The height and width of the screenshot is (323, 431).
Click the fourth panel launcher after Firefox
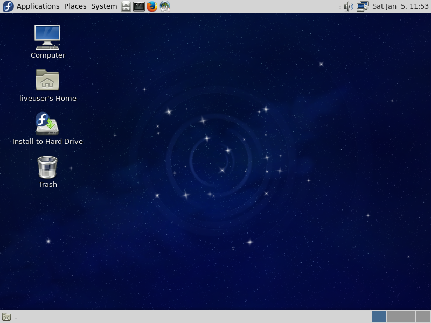165,6
